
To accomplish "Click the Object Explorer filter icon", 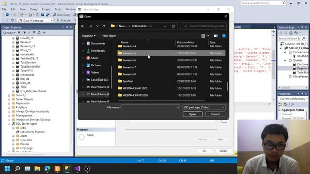I will coord(34,33).
